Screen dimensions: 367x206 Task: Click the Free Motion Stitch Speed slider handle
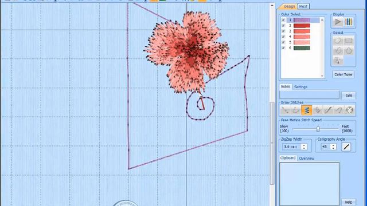318,129
